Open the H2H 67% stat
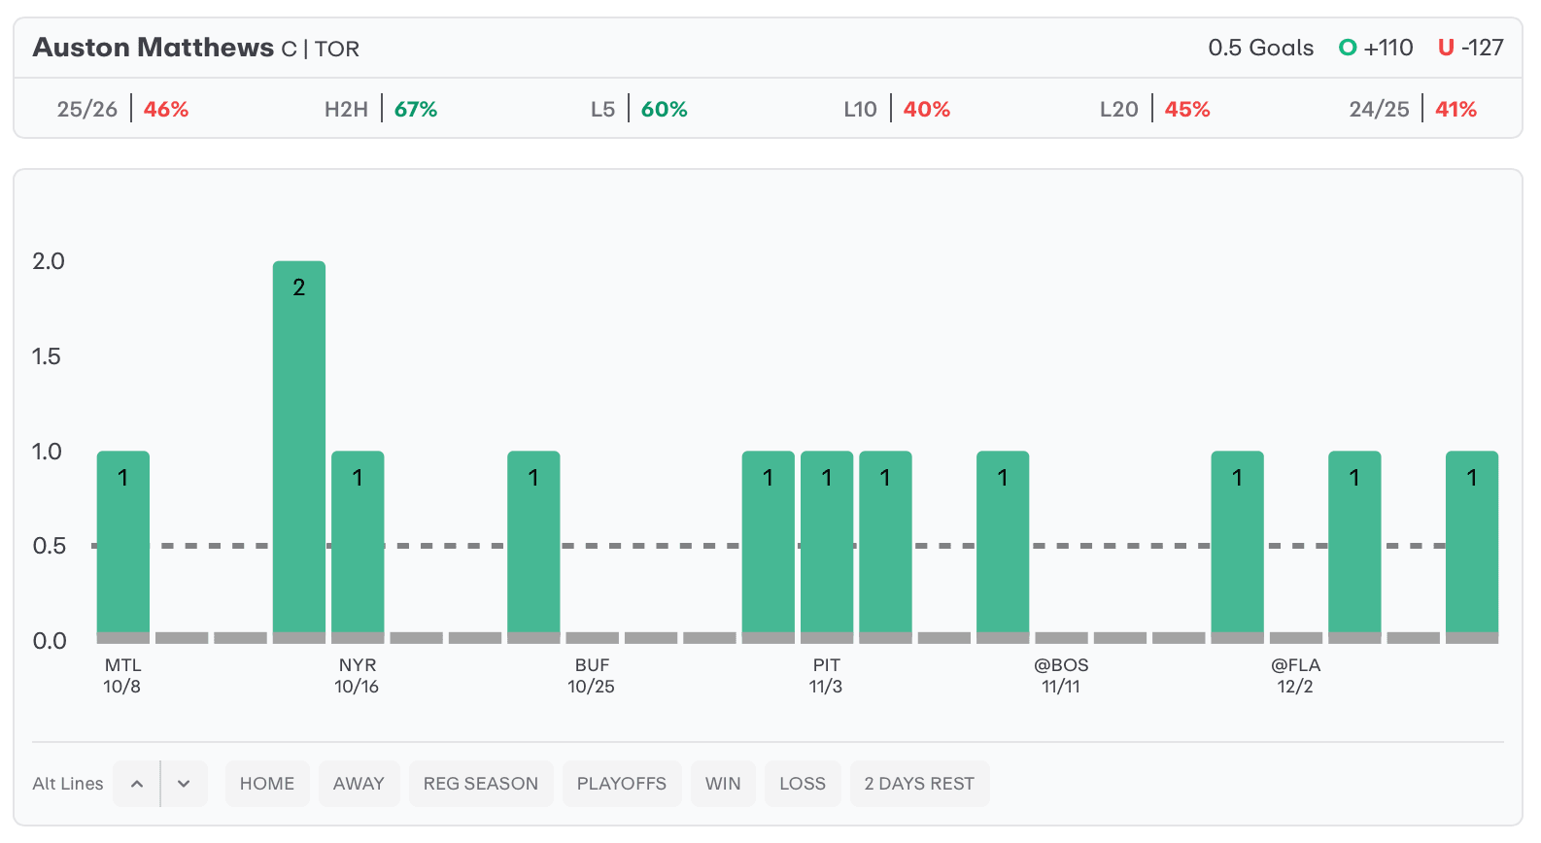This screenshot has width=1541, height=843. pyautogui.click(x=381, y=109)
